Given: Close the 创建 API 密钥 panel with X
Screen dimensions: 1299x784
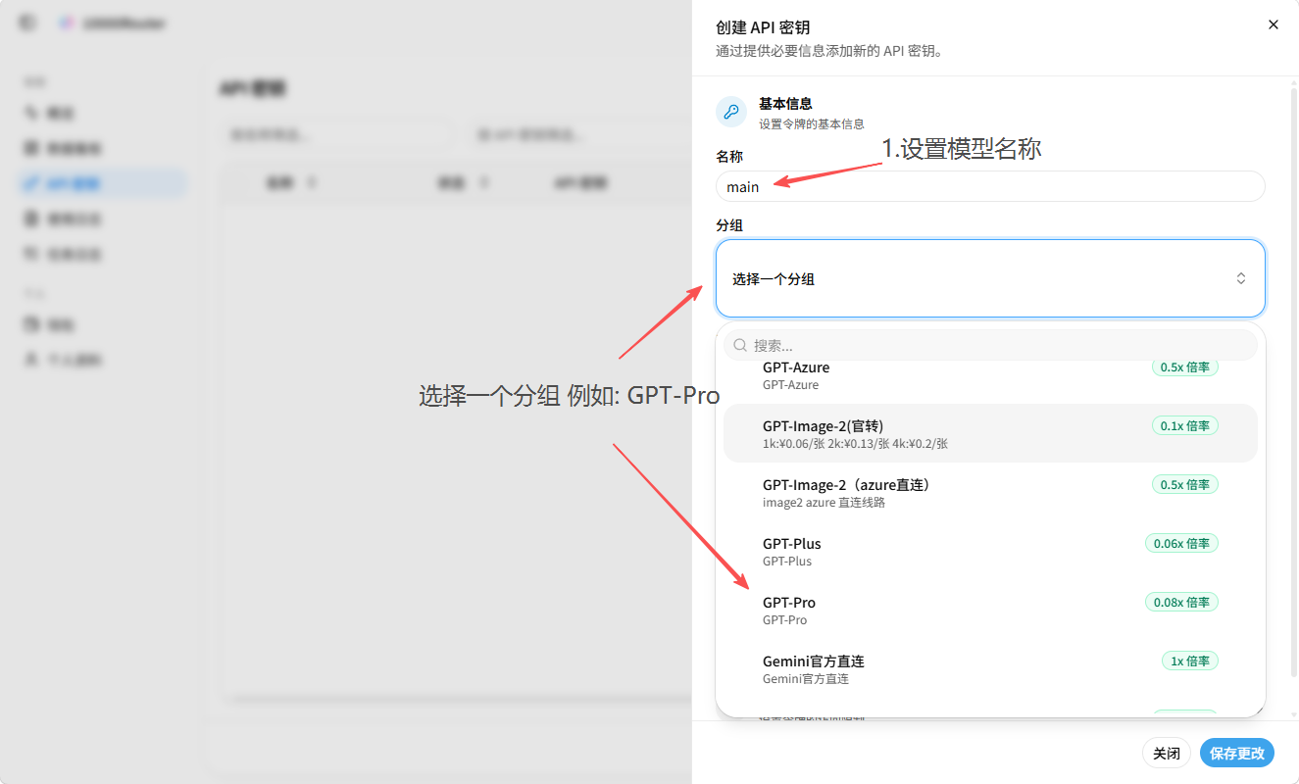Looking at the screenshot, I should pyautogui.click(x=1274, y=24).
